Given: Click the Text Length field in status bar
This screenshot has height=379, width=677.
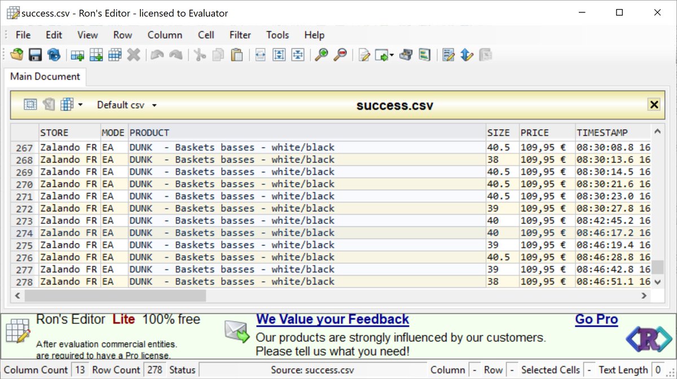Looking at the screenshot, I should (658, 370).
